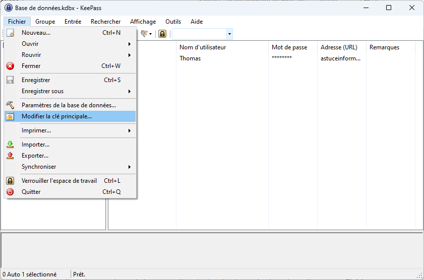Click the red Exporter arrow icon
This screenshot has width=424, height=280.
pos(10,156)
